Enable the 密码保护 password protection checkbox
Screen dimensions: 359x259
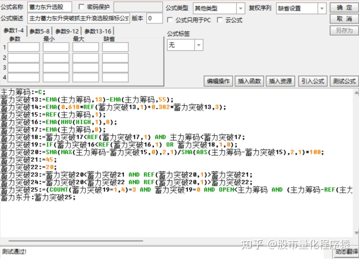coord(82,7)
